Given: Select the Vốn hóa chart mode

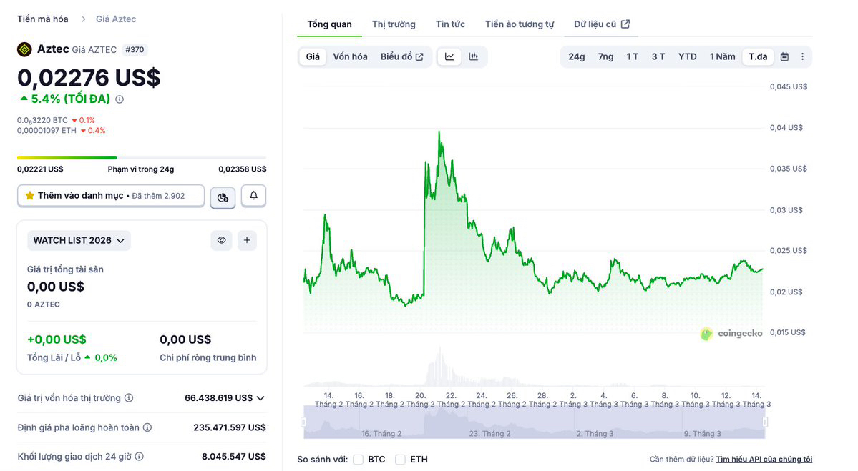Looking at the screenshot, I should coord(350,57).
